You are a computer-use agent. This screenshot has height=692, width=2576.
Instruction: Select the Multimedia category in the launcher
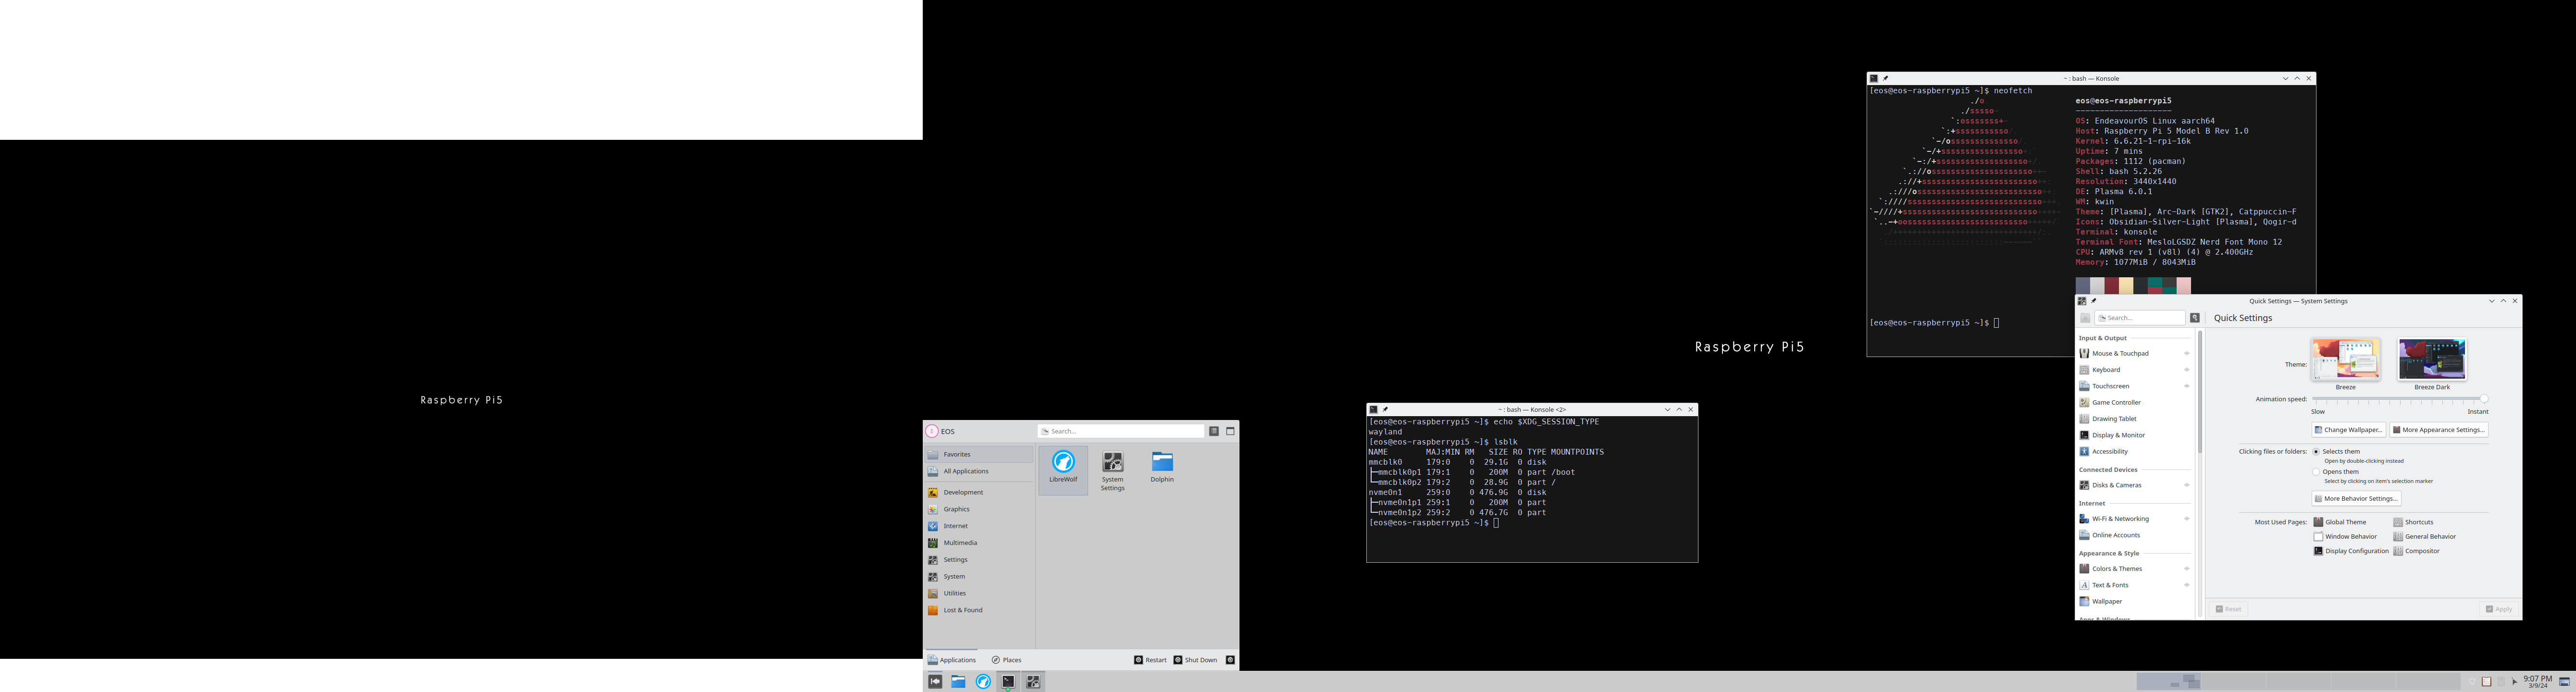click(x=979, y=543)
